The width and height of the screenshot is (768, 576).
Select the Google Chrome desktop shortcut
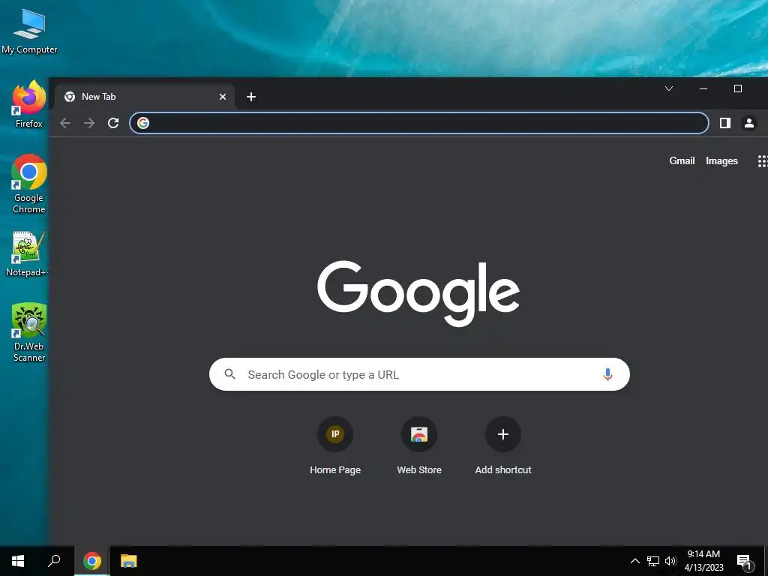[29, 184]
